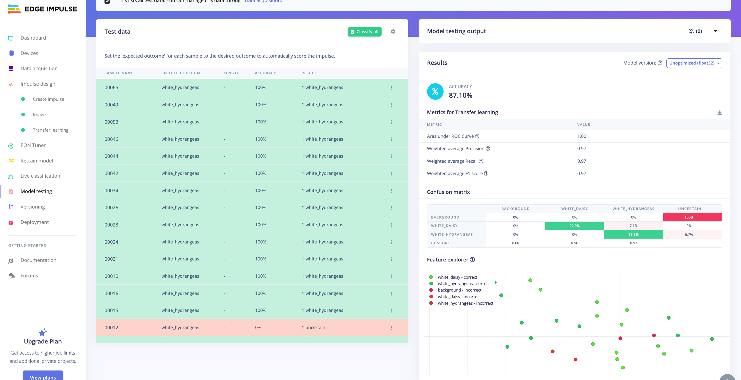Open help for Area under ROC Curve
741x380 pixels.
tap(477, 136)
